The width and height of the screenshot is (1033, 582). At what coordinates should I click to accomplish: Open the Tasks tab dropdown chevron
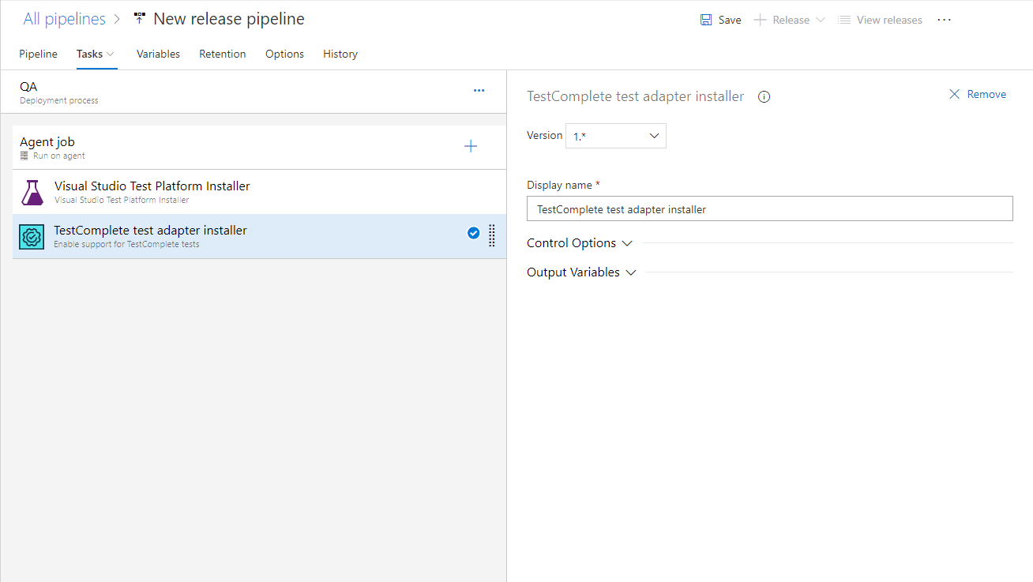(109, 54)
